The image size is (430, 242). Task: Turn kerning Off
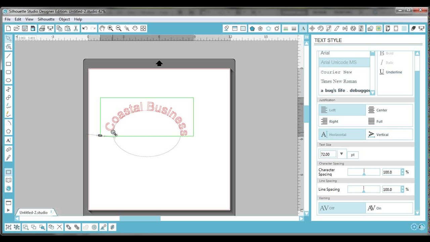(342, 208)
